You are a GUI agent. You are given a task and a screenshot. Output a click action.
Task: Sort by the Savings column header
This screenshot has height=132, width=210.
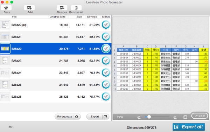pyautogui.click(x=92, y=17)
